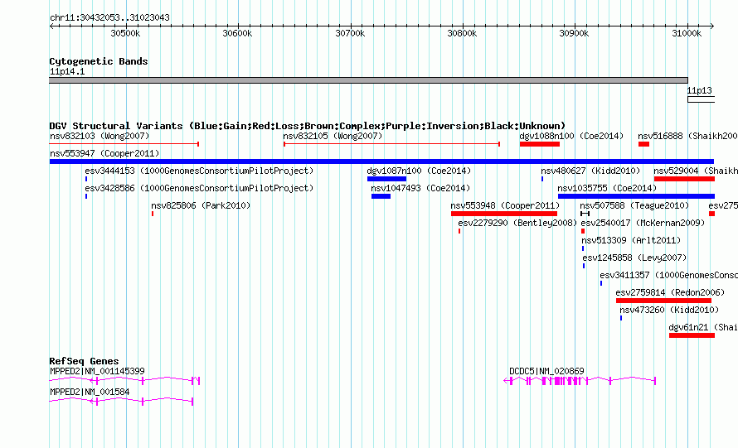Click the red dgv1088n100 loss bar

pos(540,144)
